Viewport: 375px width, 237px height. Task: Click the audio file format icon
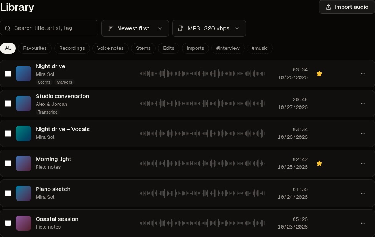tap(181, 28)
